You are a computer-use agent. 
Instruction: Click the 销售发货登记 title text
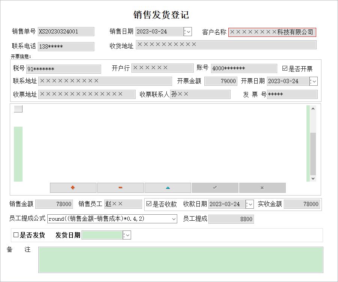point(161,15)
